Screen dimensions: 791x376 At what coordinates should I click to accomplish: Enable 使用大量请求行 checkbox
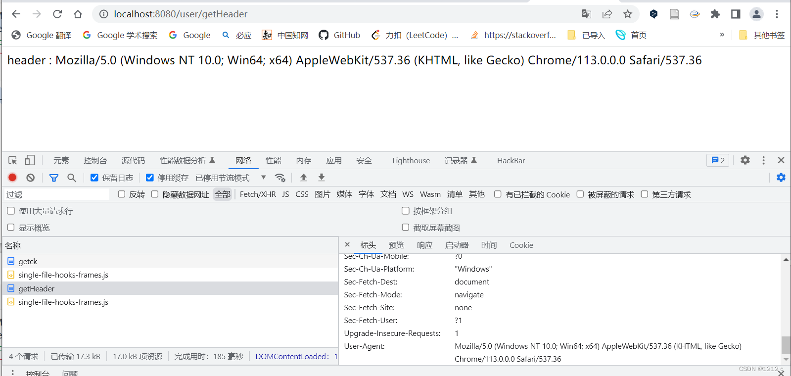pyautogui.click(x=11, y=211)
